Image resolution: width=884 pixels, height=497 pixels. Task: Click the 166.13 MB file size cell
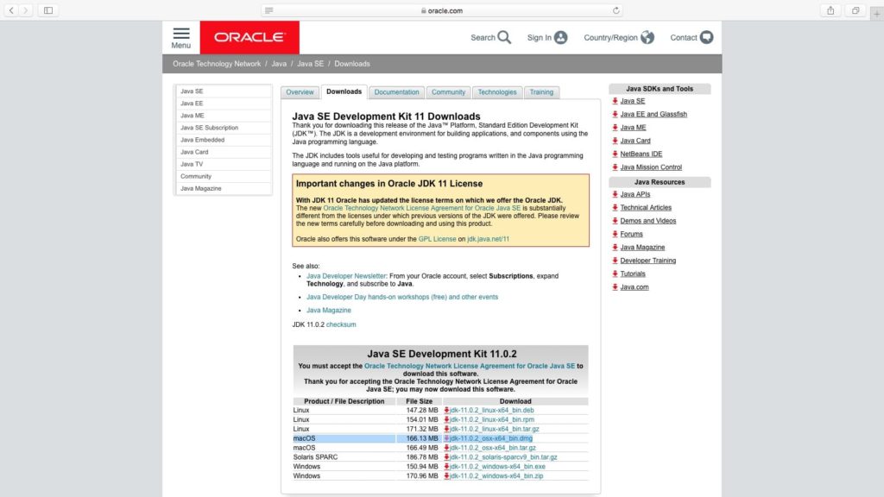pyautogui.click(x=419, y=438)
